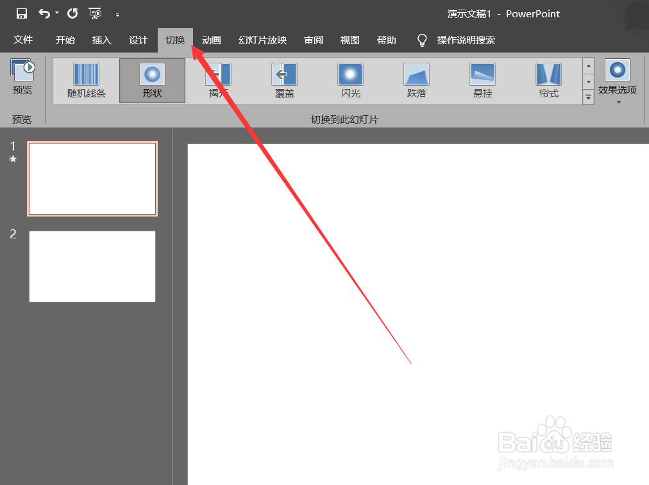This screenshot has height=485, width=649.
Task: Click the main slide editing canvas
Action: coord(418,314)
